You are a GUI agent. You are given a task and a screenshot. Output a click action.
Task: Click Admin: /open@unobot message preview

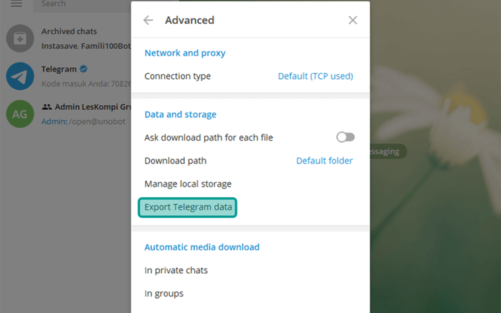tap(83, 121)
